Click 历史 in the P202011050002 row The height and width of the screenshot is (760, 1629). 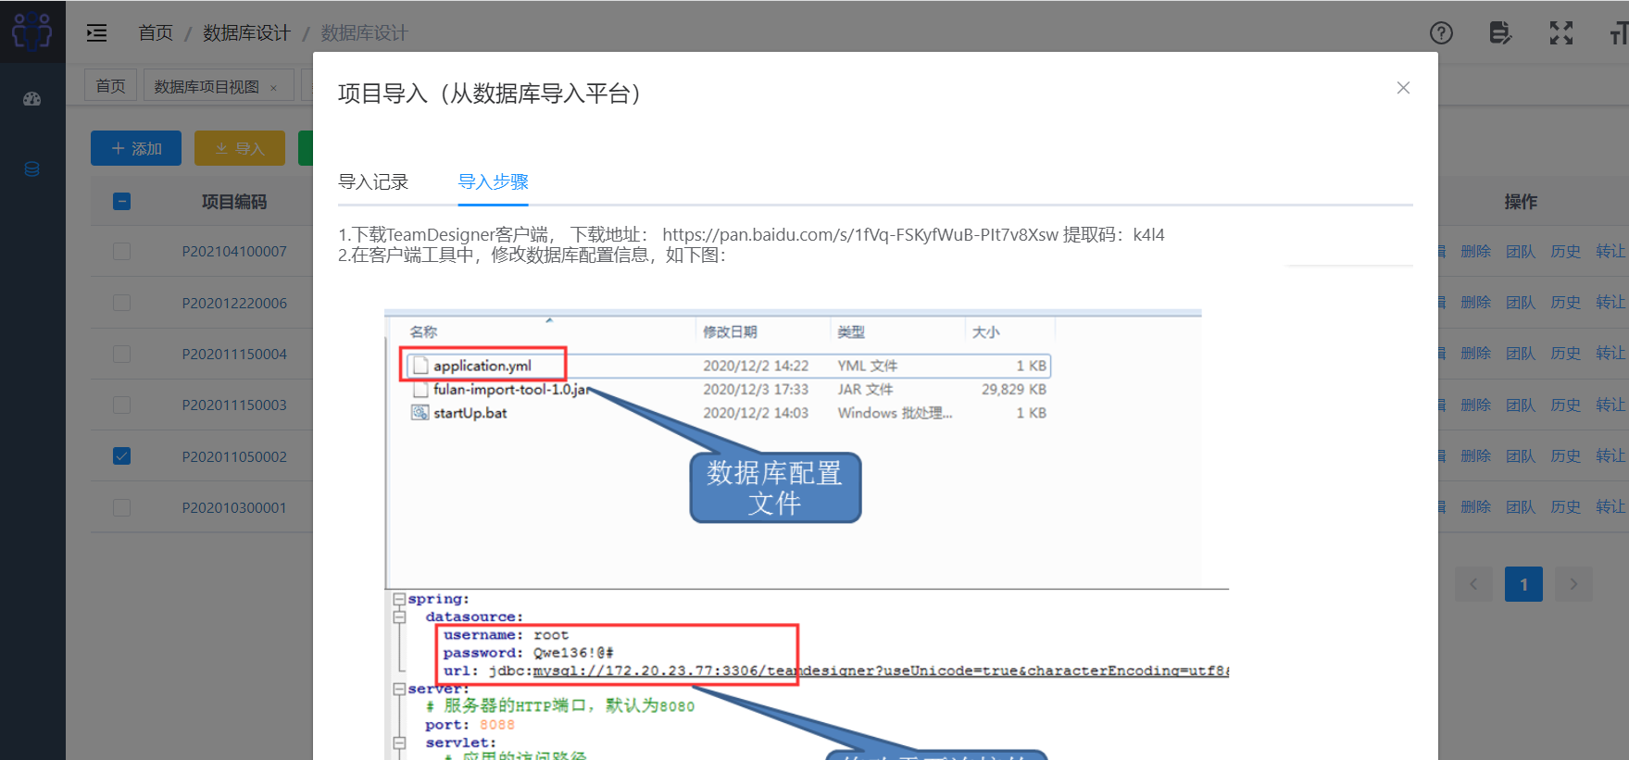click(x=1566, y=456)
